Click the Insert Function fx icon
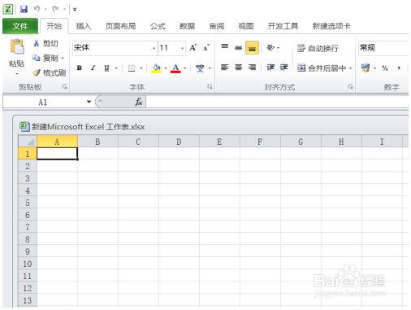The image size is (411, 310). 139,102
